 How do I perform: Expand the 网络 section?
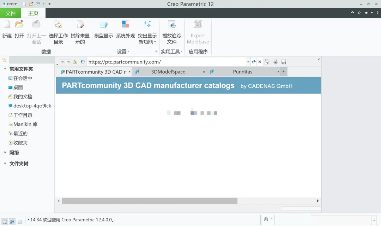pyautogui.click(x=5, y=152)
